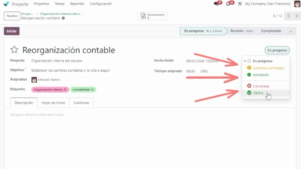Expand the En progreso state dropdown button

tap(277, 50)
